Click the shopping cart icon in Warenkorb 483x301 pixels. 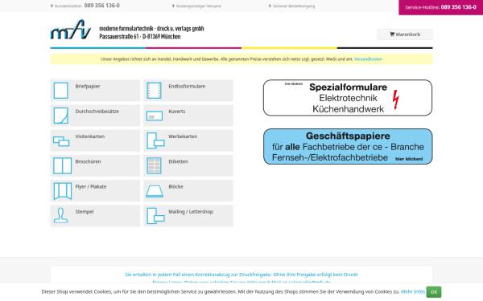point(392,34)
